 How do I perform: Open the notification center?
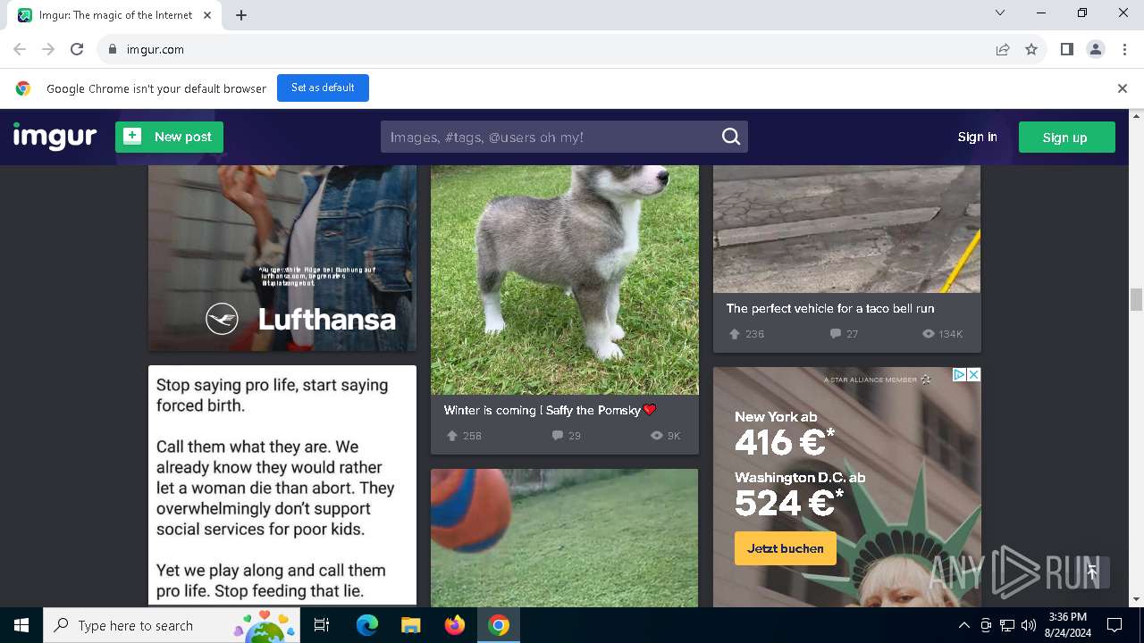pyautogui.click(x=1115, y=625)
